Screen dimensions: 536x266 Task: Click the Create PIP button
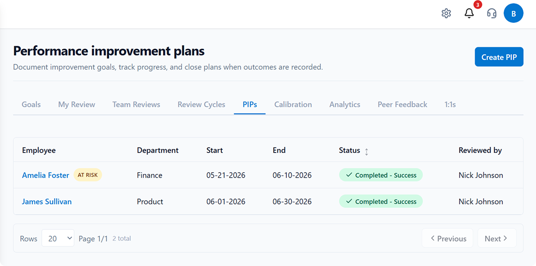(499, 57)
